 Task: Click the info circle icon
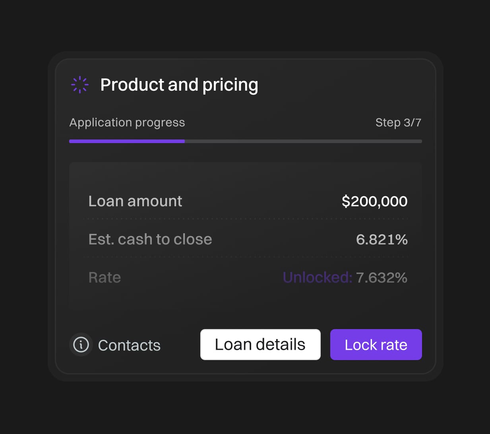click(x=81, y=345)
